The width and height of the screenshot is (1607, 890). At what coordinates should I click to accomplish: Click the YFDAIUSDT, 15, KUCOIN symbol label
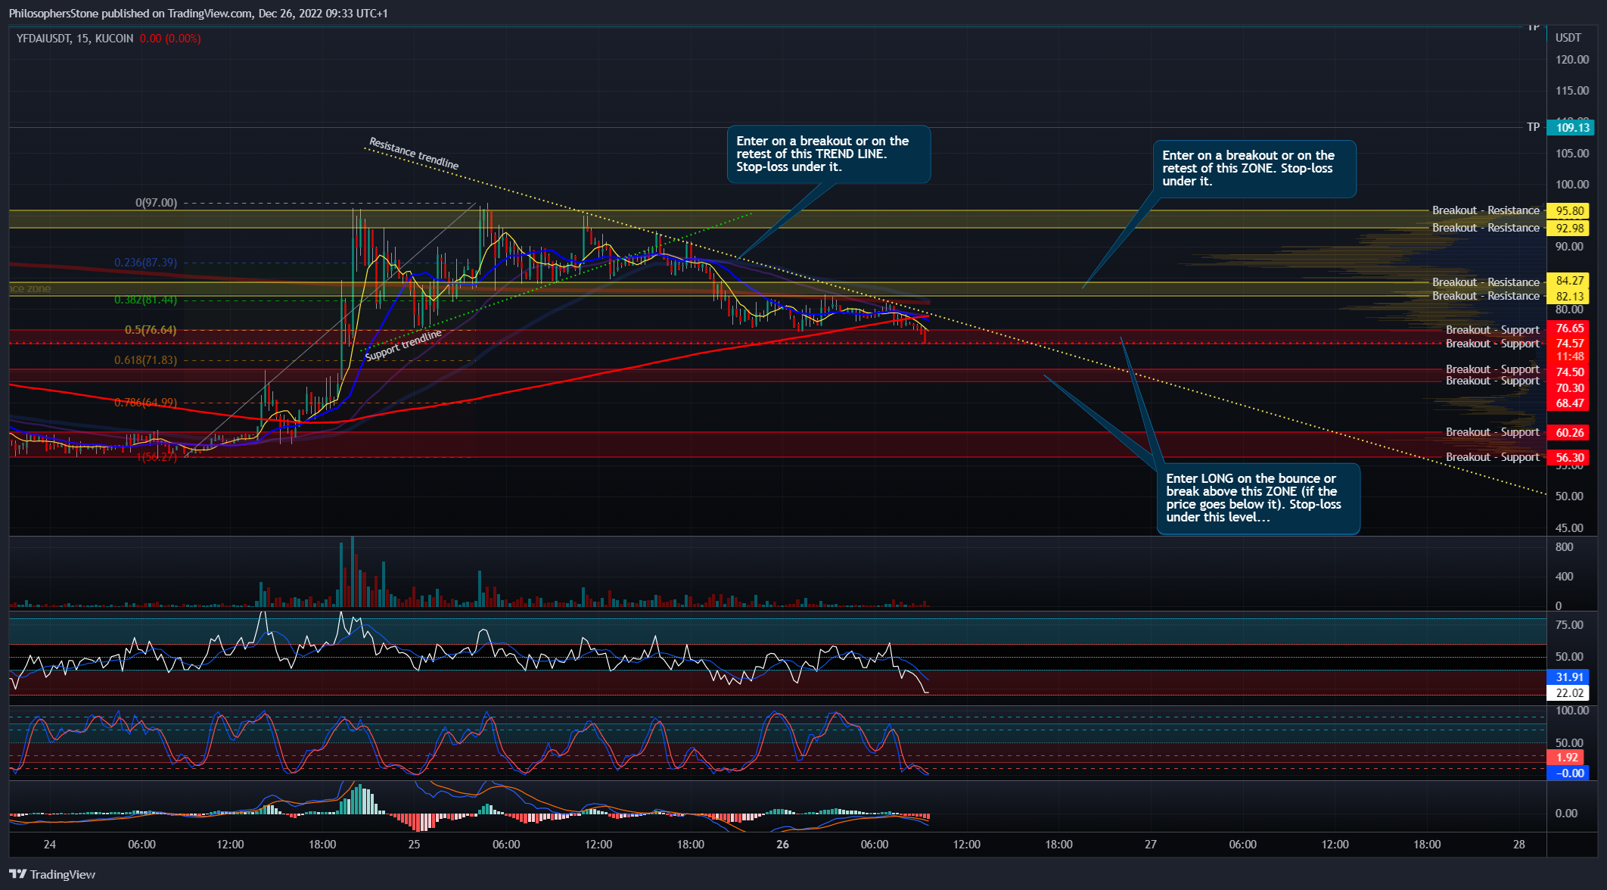tap(75, 39)
